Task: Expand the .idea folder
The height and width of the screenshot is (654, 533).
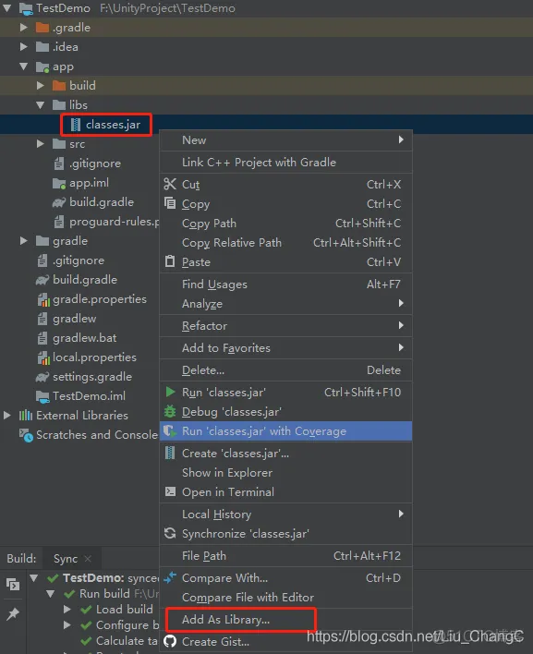Action: tap(24, 47)
